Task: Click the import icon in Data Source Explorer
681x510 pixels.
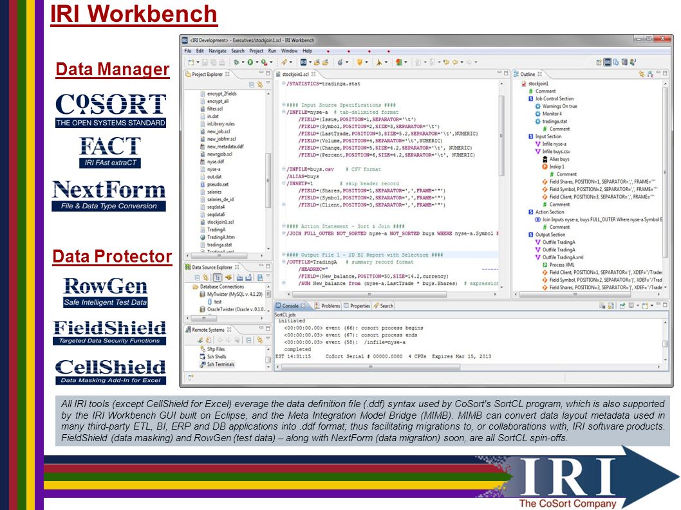Action: point(239,277)
